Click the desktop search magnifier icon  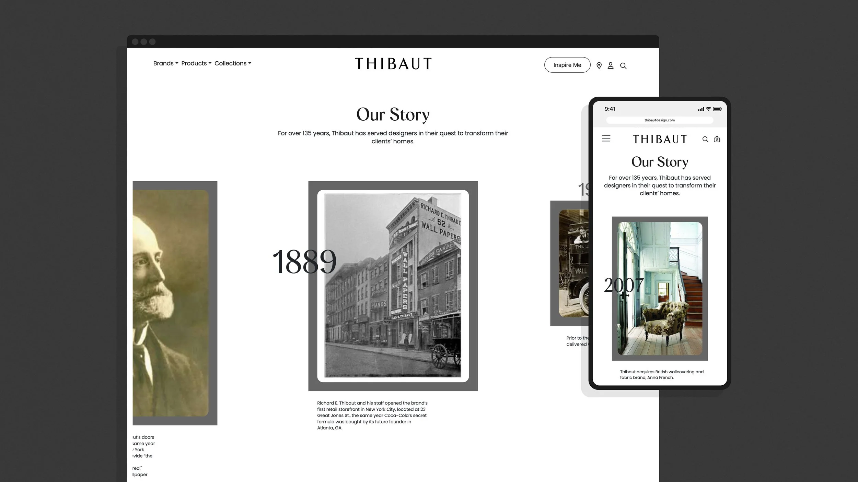click(x=623, y=66)
